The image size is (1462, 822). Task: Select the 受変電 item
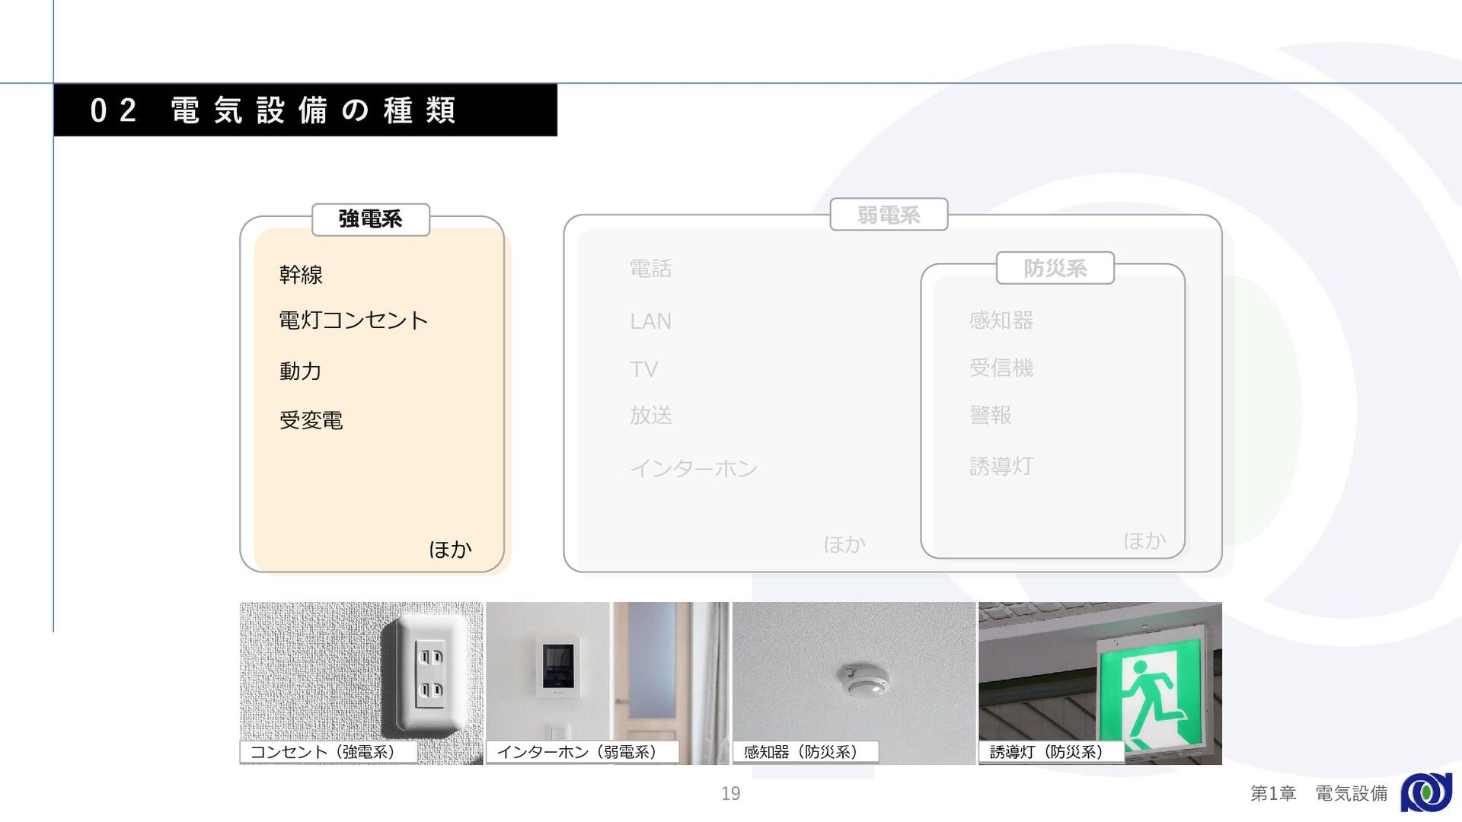[311, 420]
